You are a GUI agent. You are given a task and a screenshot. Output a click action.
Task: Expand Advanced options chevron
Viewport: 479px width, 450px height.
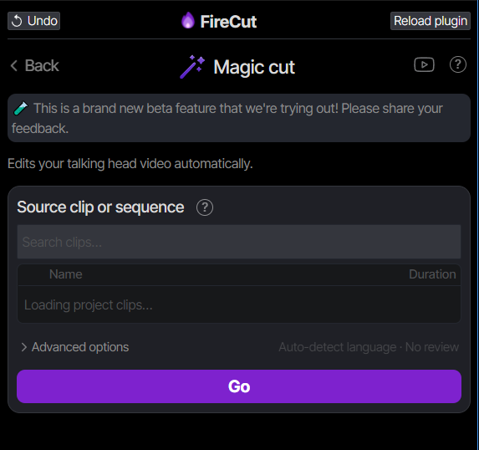point(24,347)
